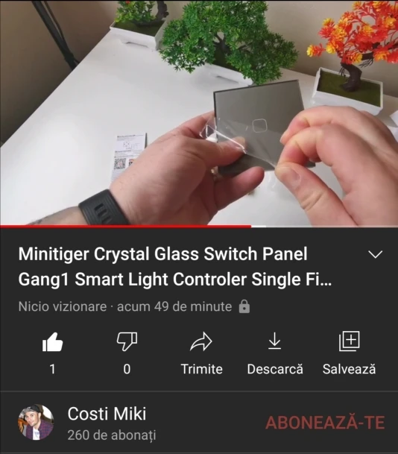Click the Descarcă download label
This screenshot has width=398, height=454.
pyautogui.click(x=275, y=369)
